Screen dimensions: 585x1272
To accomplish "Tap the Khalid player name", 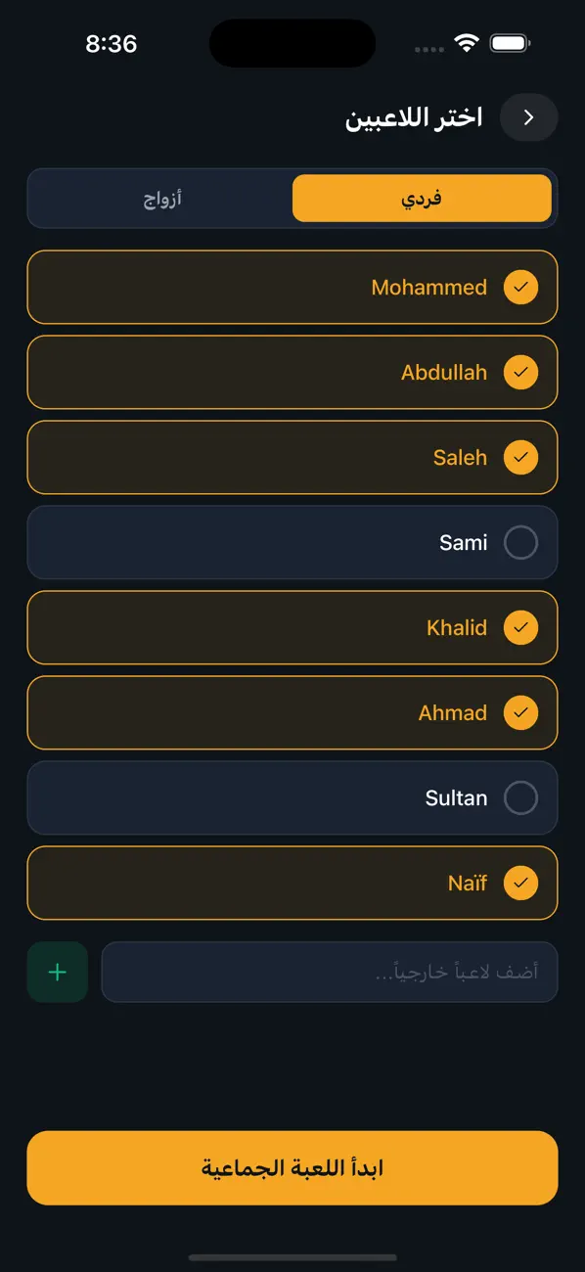I will click(x=457, y=628).
